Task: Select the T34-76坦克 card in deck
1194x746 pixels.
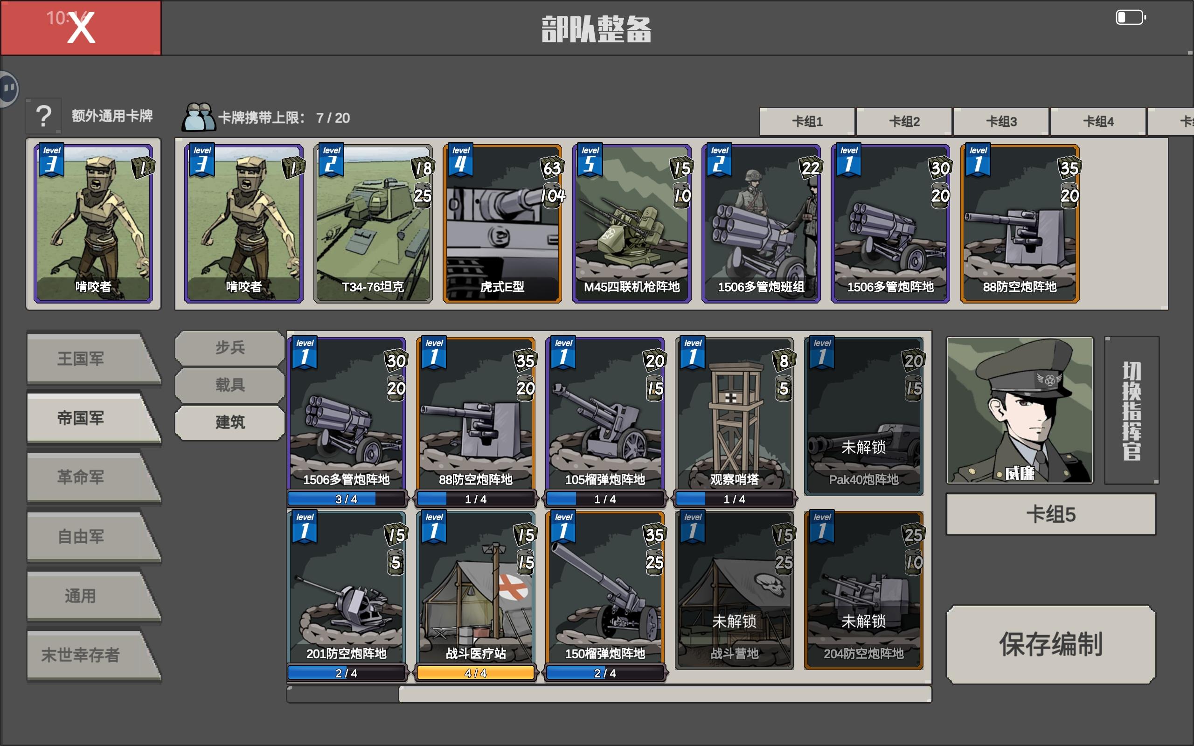Action: (373, 223)
